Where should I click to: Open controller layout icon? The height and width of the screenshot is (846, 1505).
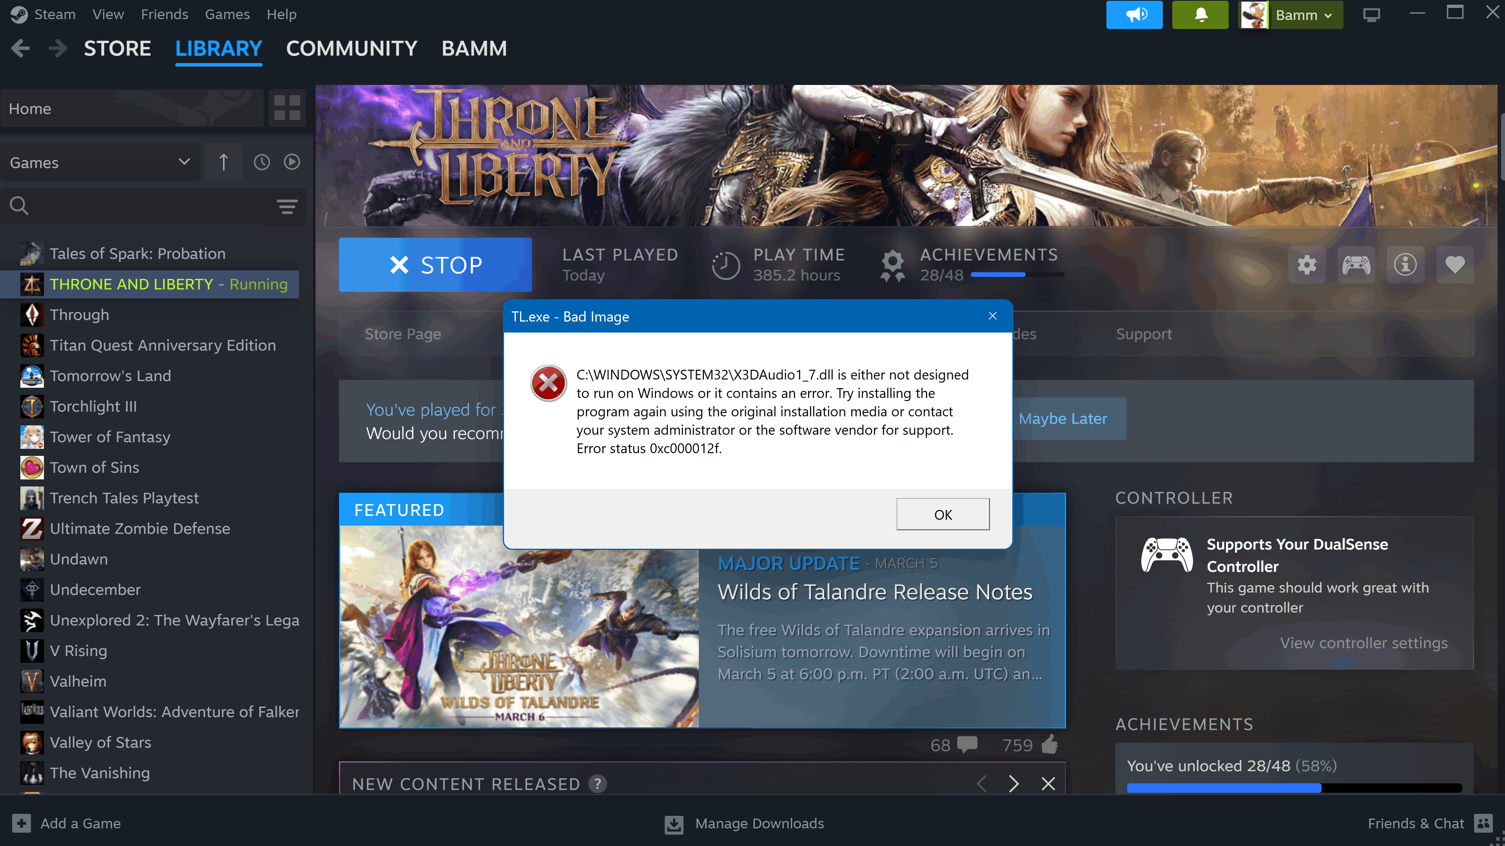pos(1356,265)
